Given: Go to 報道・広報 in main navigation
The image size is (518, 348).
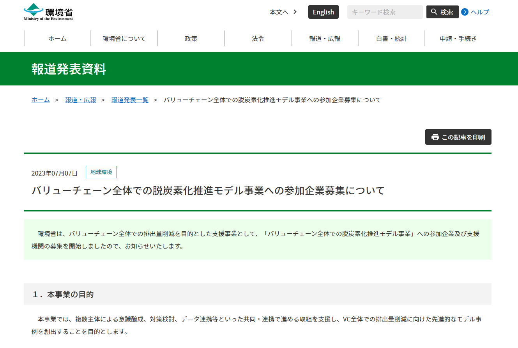Looking at the screenshot, I should 325,38.
